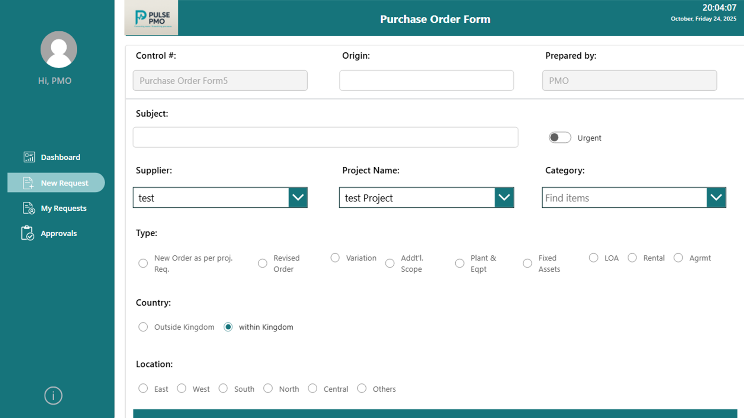
Task: Open the info icon in sidebar
Action: [53, 396]
